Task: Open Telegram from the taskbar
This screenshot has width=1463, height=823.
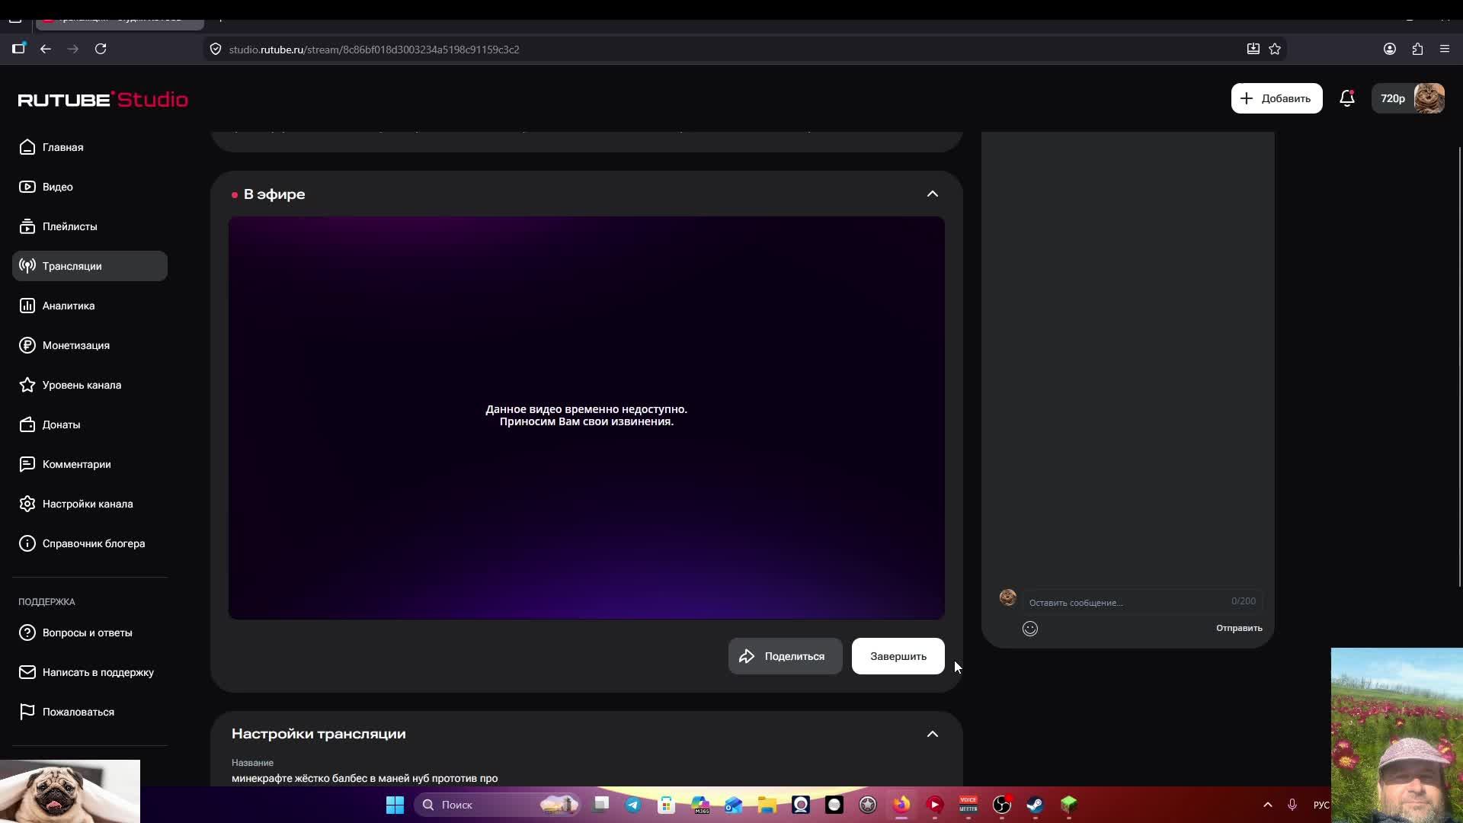Action: pos(633,805)
